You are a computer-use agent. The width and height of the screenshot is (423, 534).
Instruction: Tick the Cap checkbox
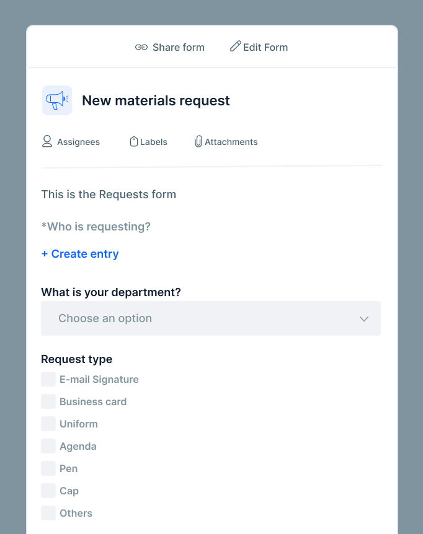pos(48,491)
